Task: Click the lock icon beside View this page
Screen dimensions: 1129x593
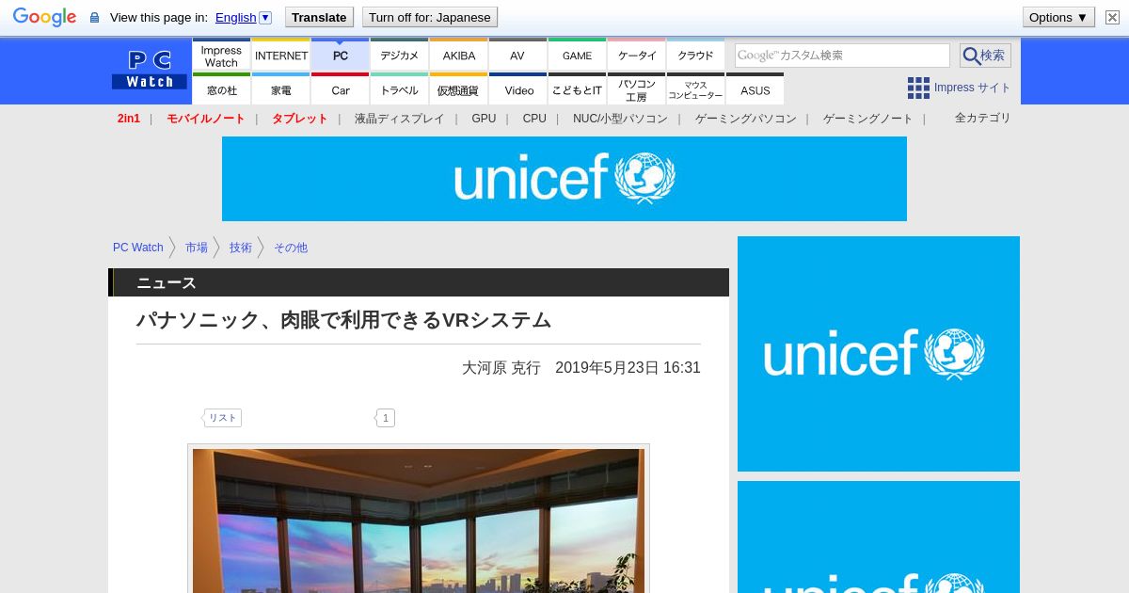Action: click(x=94, y=18)
